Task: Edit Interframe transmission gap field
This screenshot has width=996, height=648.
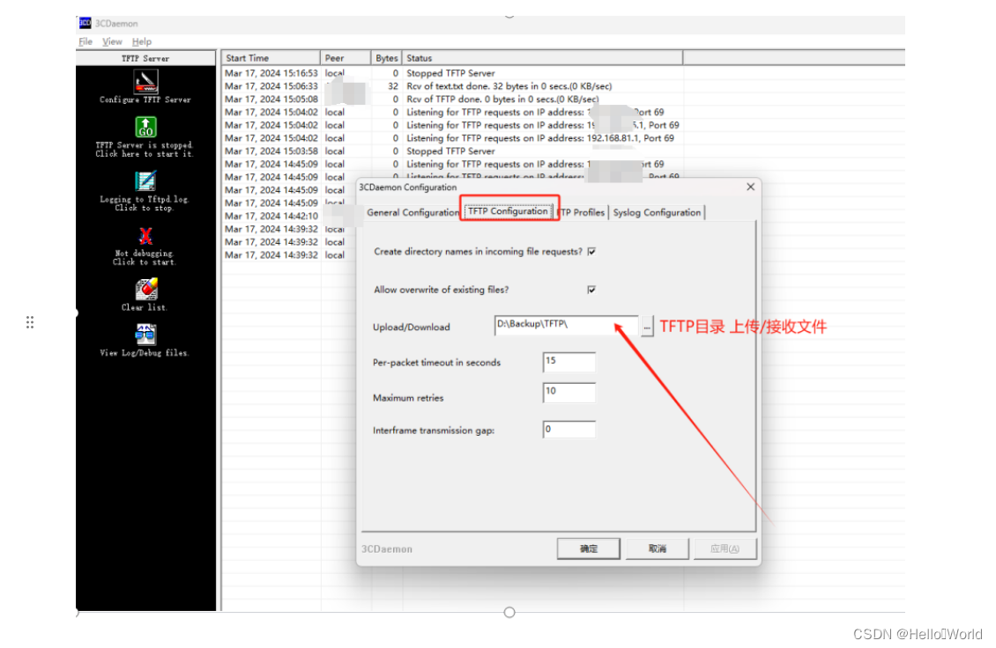Action: pos(569,430)
